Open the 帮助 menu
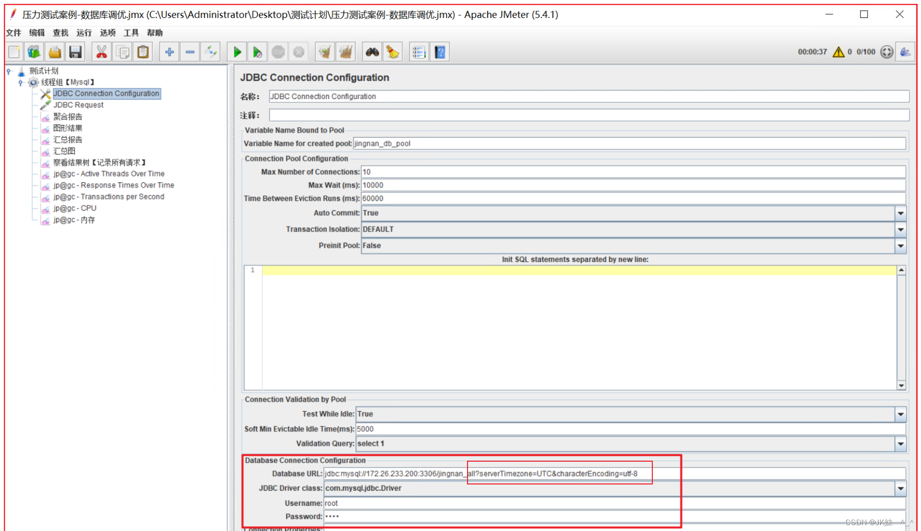Screen dimensions: 921x531 point(155,32)
